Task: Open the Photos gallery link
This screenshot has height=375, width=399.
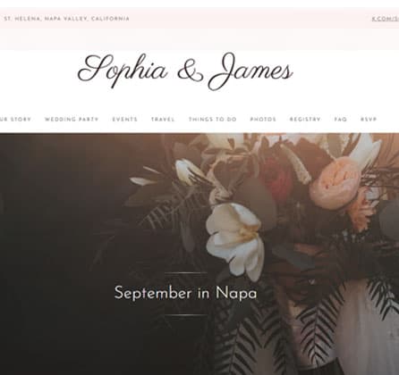Action: tap(263, 120)
